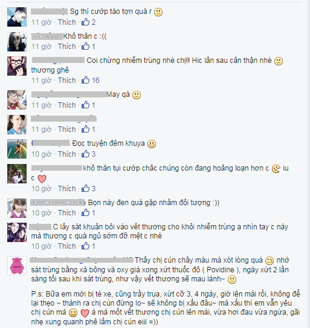The width and height of the screenshot is (310, 328).
Task: Open avatar of commenter wearing red glasses
Action: tap(17, 66)
